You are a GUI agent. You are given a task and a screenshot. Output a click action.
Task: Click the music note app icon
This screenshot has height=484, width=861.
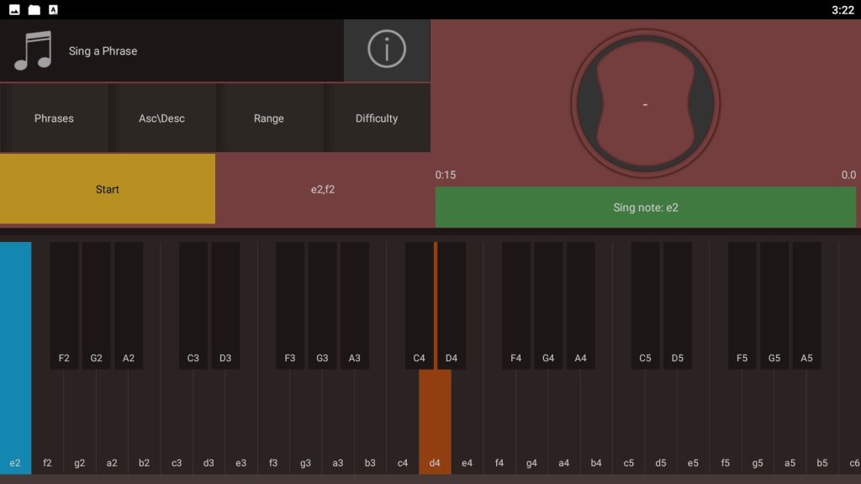click(x=33, y=50)
